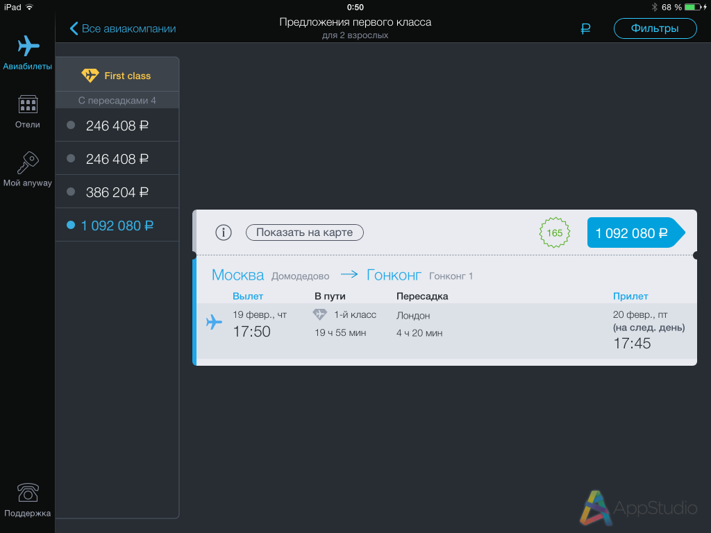The image size is (711, 533).
Task: Tap the green 165 rating badge
Action: pos(555,232)
